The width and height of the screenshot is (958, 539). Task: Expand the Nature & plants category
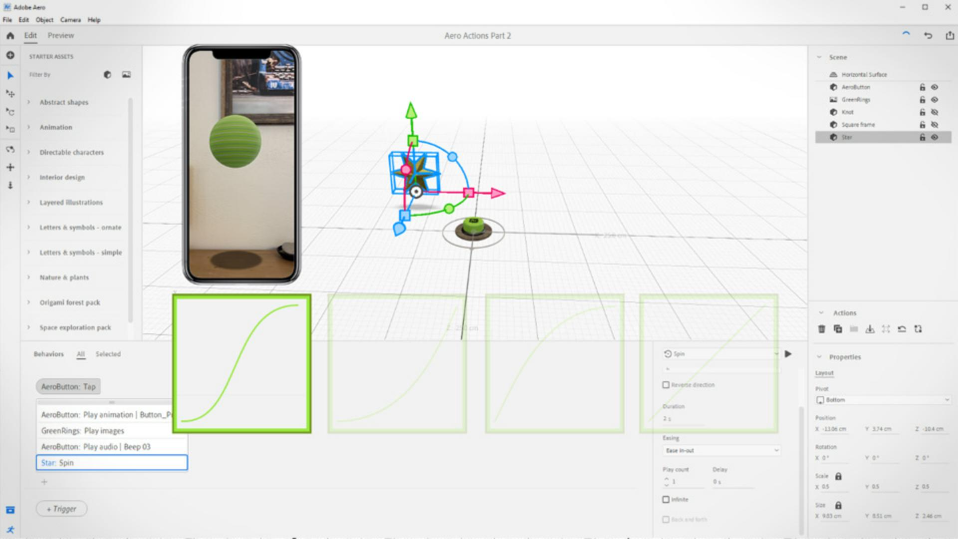[x=64, y=277]
